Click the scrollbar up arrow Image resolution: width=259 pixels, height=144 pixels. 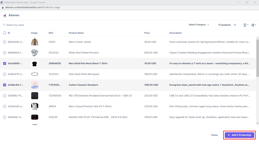tap(257, 38)
